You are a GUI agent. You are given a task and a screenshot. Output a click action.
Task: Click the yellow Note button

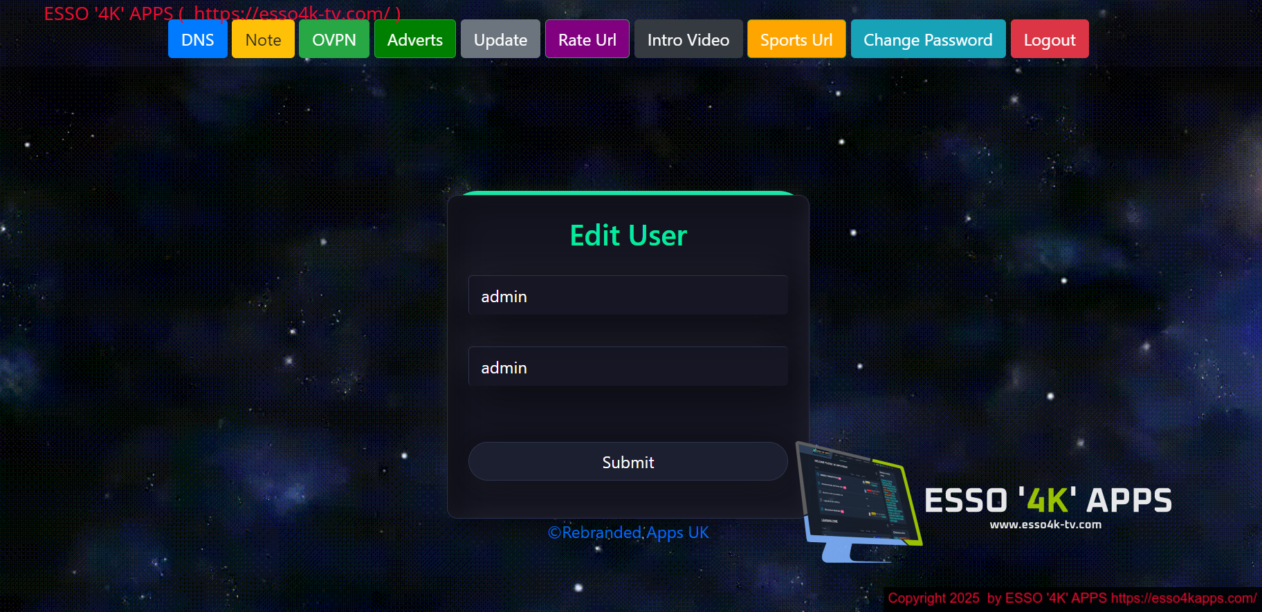[263, 39]
